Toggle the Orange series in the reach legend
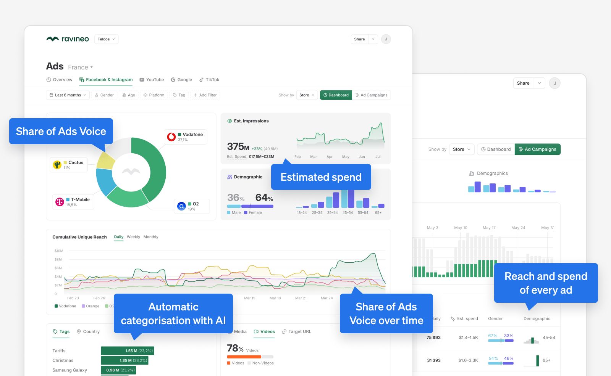 91,306
